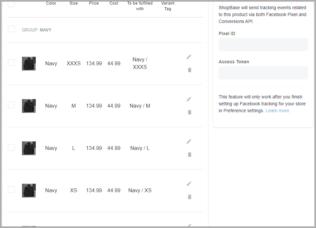
Task: Click the Size column header
Action: [x=74, y=3]
